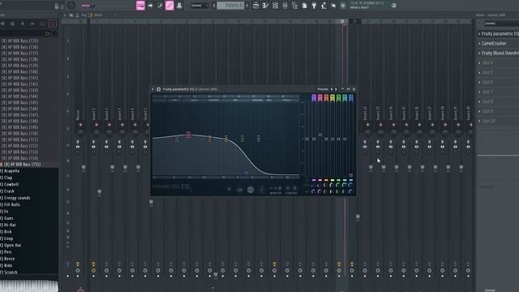Select the blue band 7 token in EQ
The width and height of the screenshot is (519, 292).
tap(351, 97)
